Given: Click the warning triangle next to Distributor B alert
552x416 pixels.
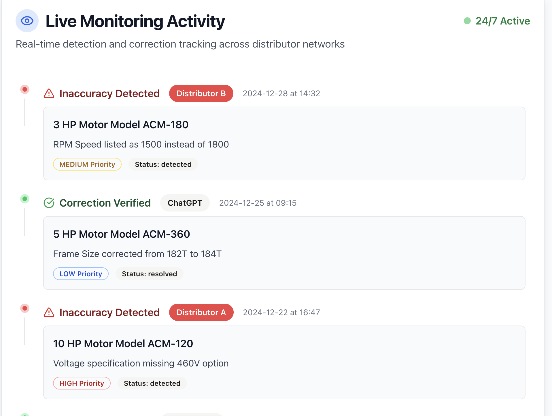Looking at the screenshot, I should click(49, 93).
